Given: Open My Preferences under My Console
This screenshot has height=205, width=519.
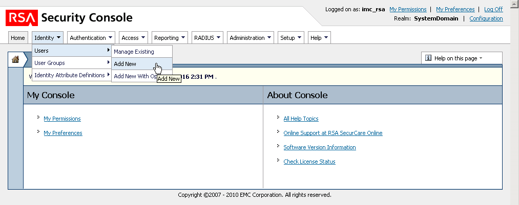Looking at the screenshot, I should click(x=63, y=133).
